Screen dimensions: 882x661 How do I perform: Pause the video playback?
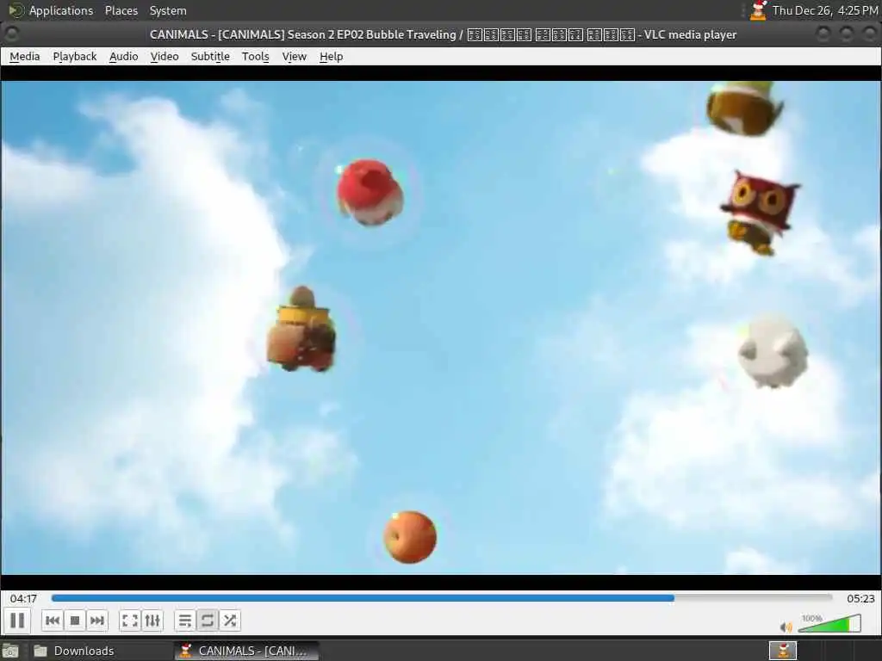click(17, 621)
